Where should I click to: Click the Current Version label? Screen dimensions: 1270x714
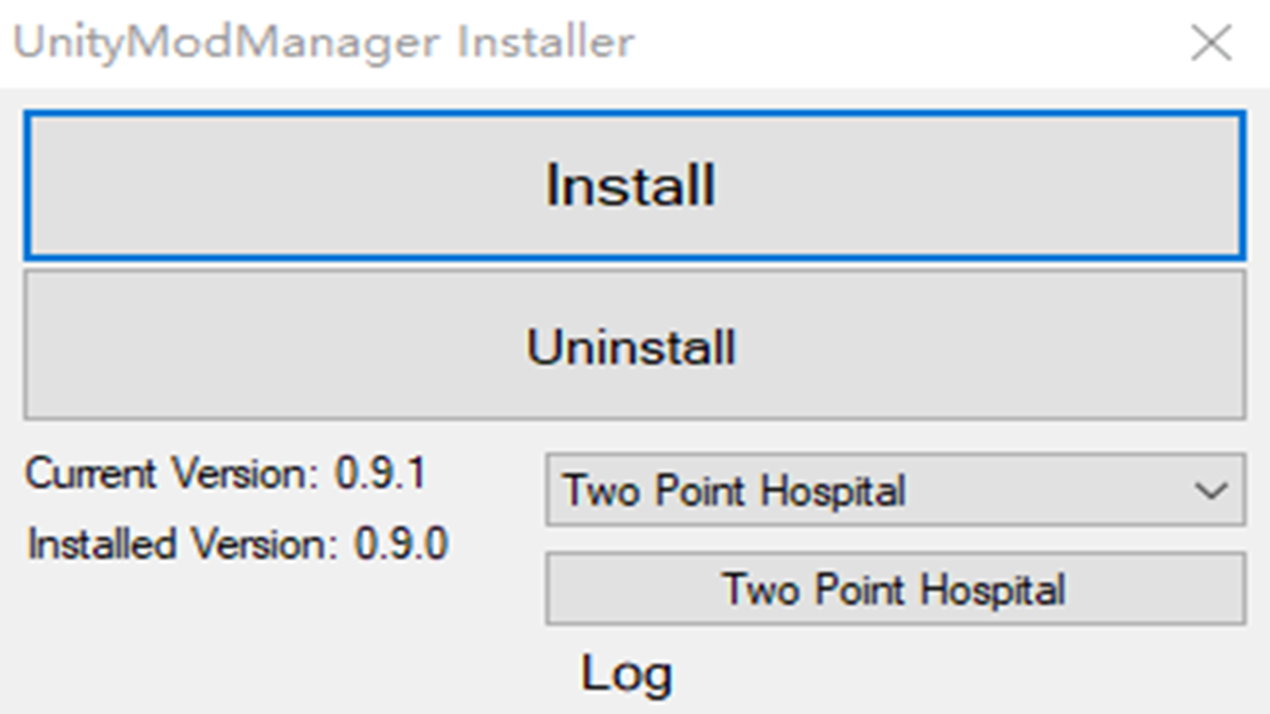171,473
